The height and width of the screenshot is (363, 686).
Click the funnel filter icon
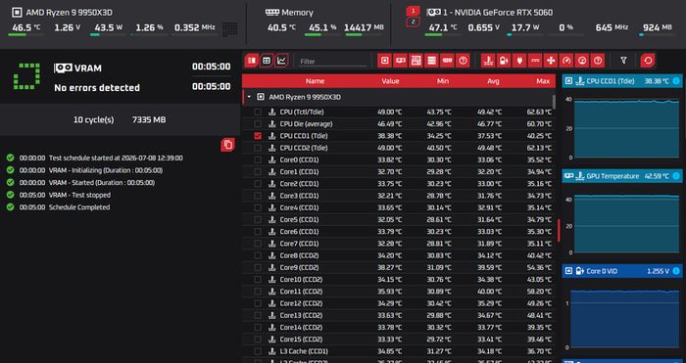click(624, 61)
